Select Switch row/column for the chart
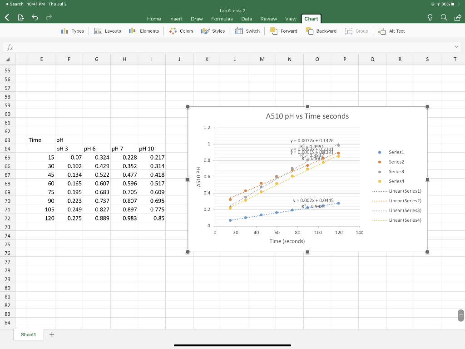Image resolution: width=465 pixels, height=349 pixels. pos(247,31)
